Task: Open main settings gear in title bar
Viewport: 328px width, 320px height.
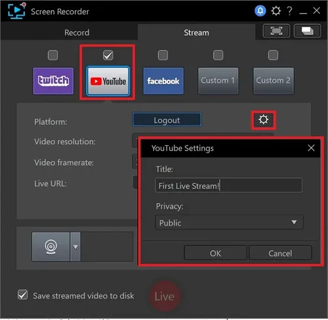Action: (276, 10)
